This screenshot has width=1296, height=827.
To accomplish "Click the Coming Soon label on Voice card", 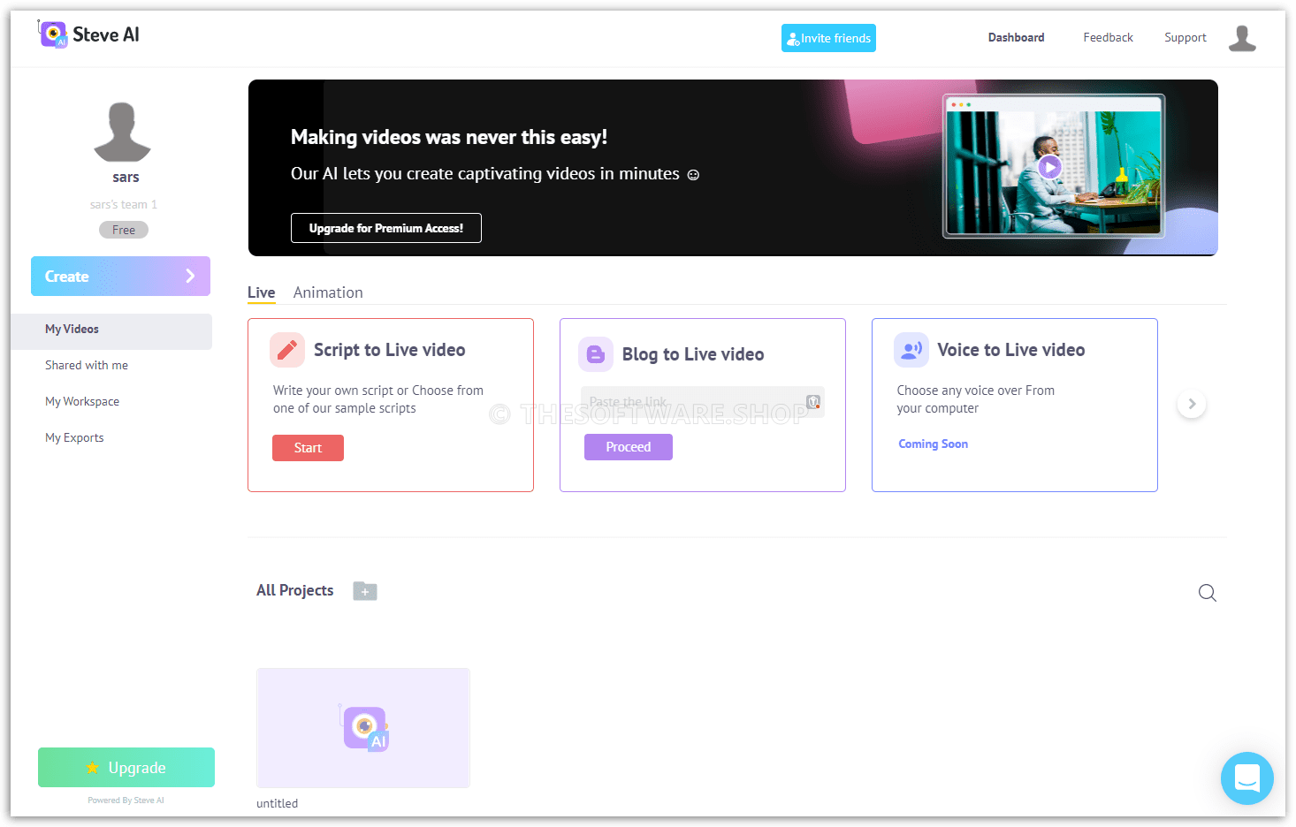I will pyautogui.click(x=934, y=444).
